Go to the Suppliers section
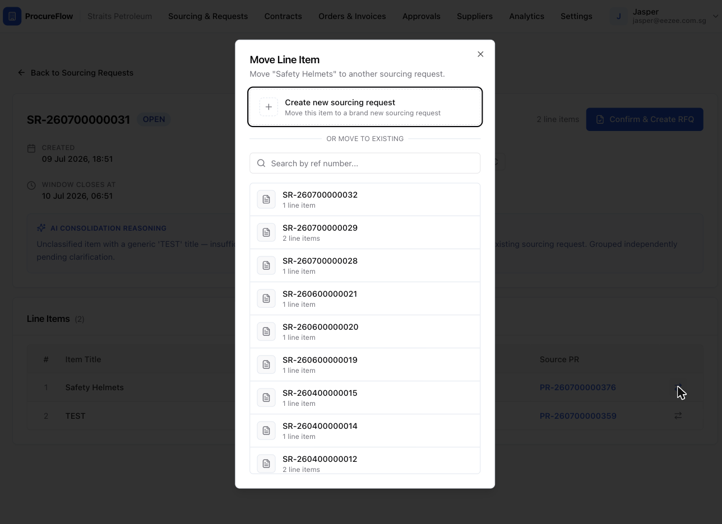Image resolution: width=722 pixels, height=524 pixels. (x=475, y=16)
